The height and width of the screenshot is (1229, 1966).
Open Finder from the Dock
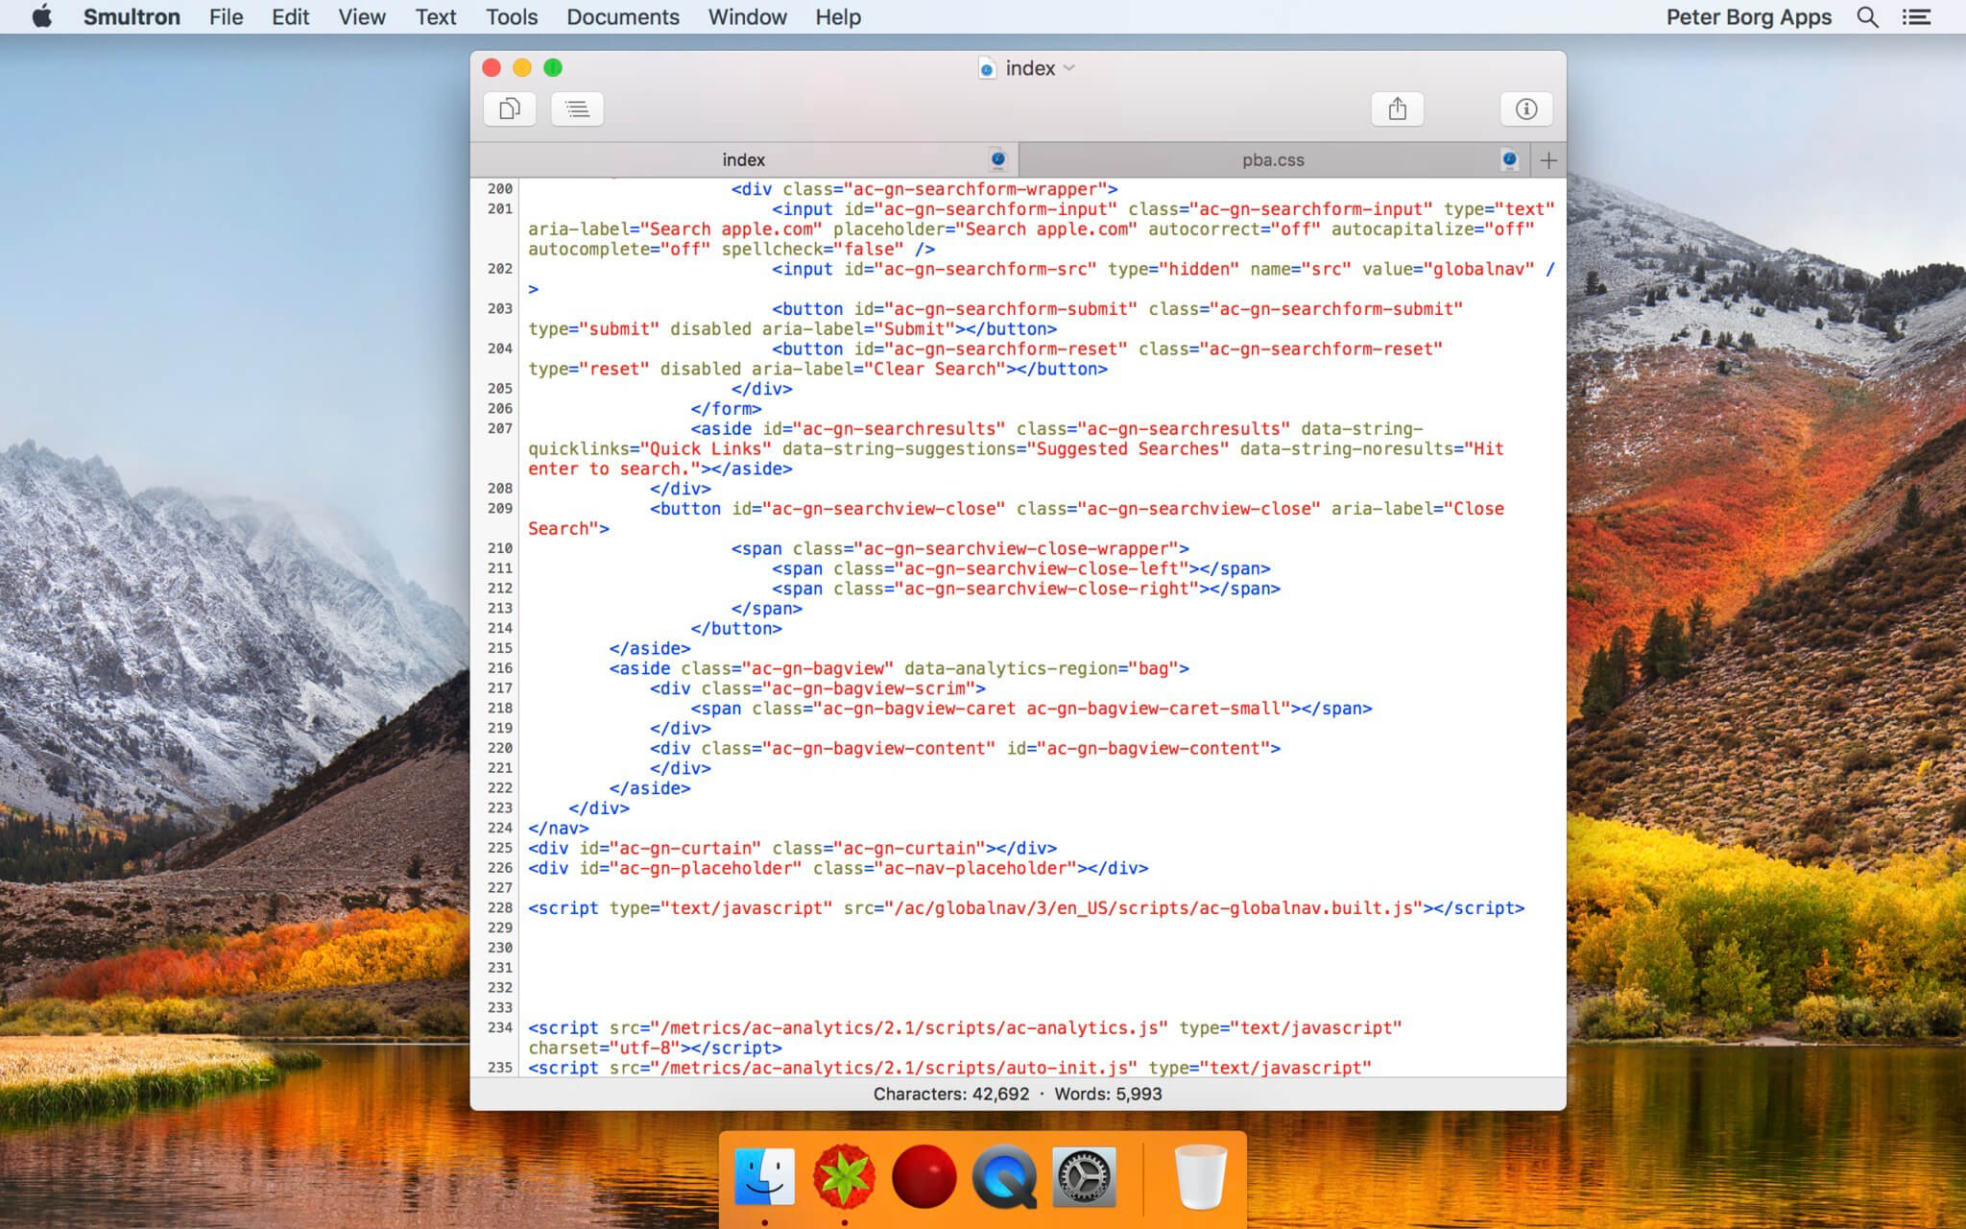pos(764,1177)
